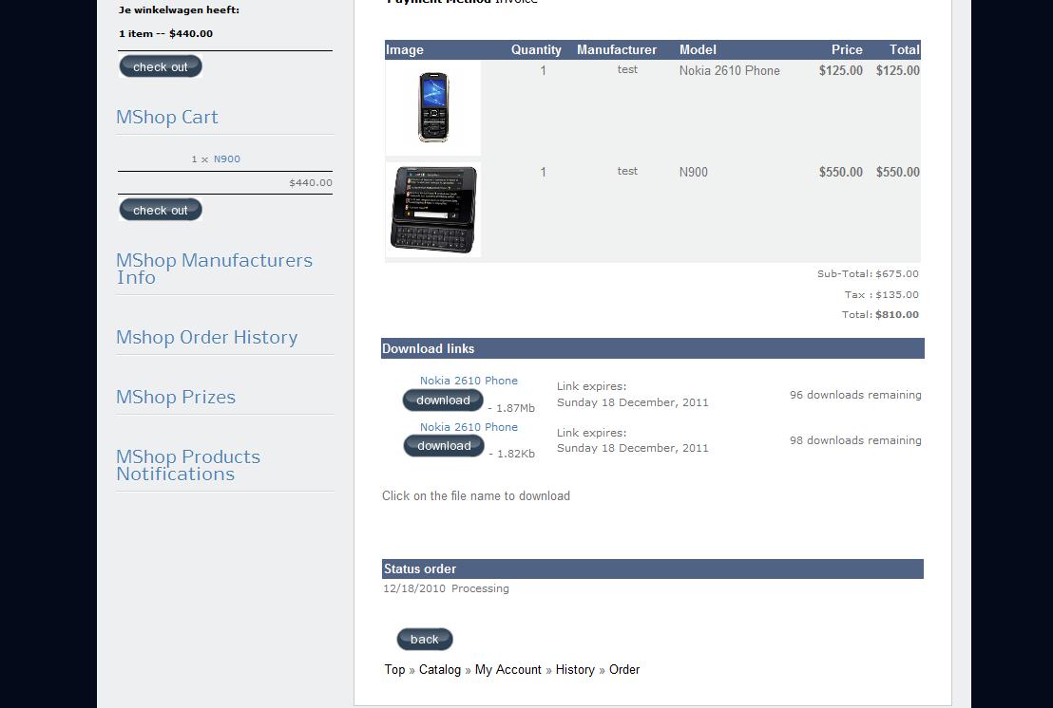The width and height of the screenshot is (1053, 708).
Task: Go to Catalog in the breadcrumb
Action: point(440,670)
